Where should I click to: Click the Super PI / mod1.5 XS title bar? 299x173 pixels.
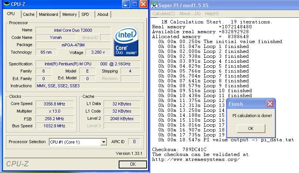225,5
